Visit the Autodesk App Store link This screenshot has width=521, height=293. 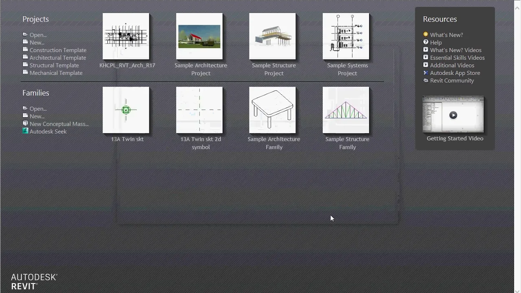(x=455, y=73)
